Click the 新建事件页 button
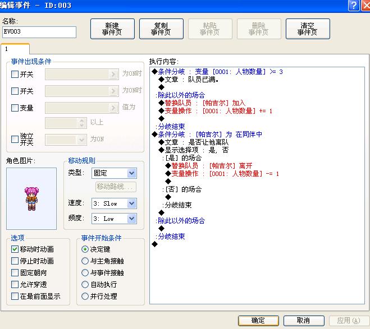The width and height of the screenshot is (370, 329). [x=112, y=29]
